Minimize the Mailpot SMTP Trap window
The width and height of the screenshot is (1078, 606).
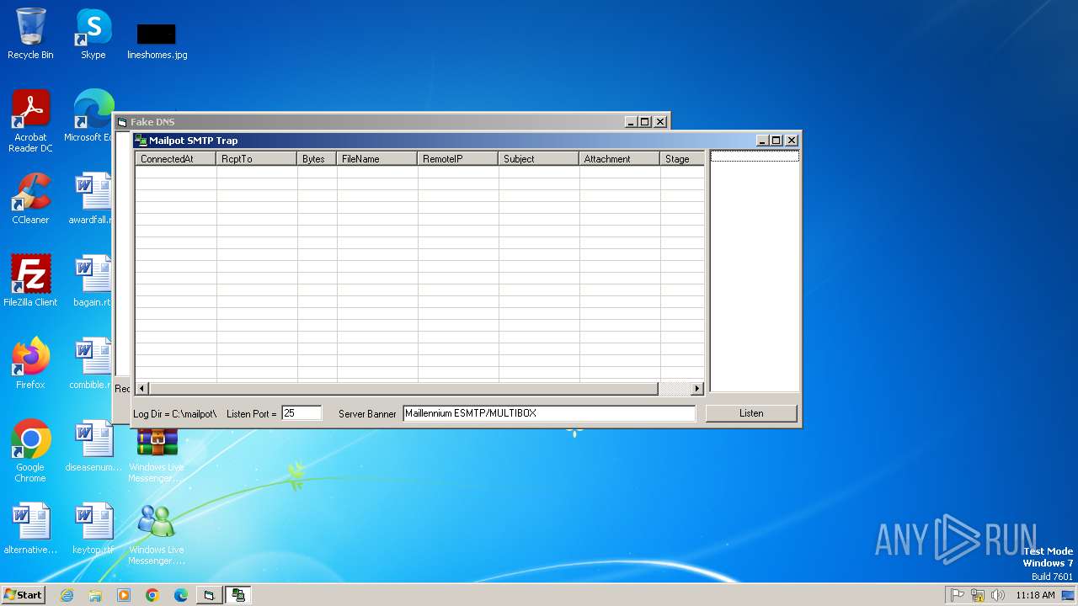click(762, 141)
